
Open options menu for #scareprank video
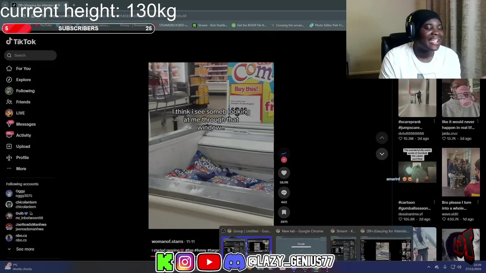(x=434, y=122)
